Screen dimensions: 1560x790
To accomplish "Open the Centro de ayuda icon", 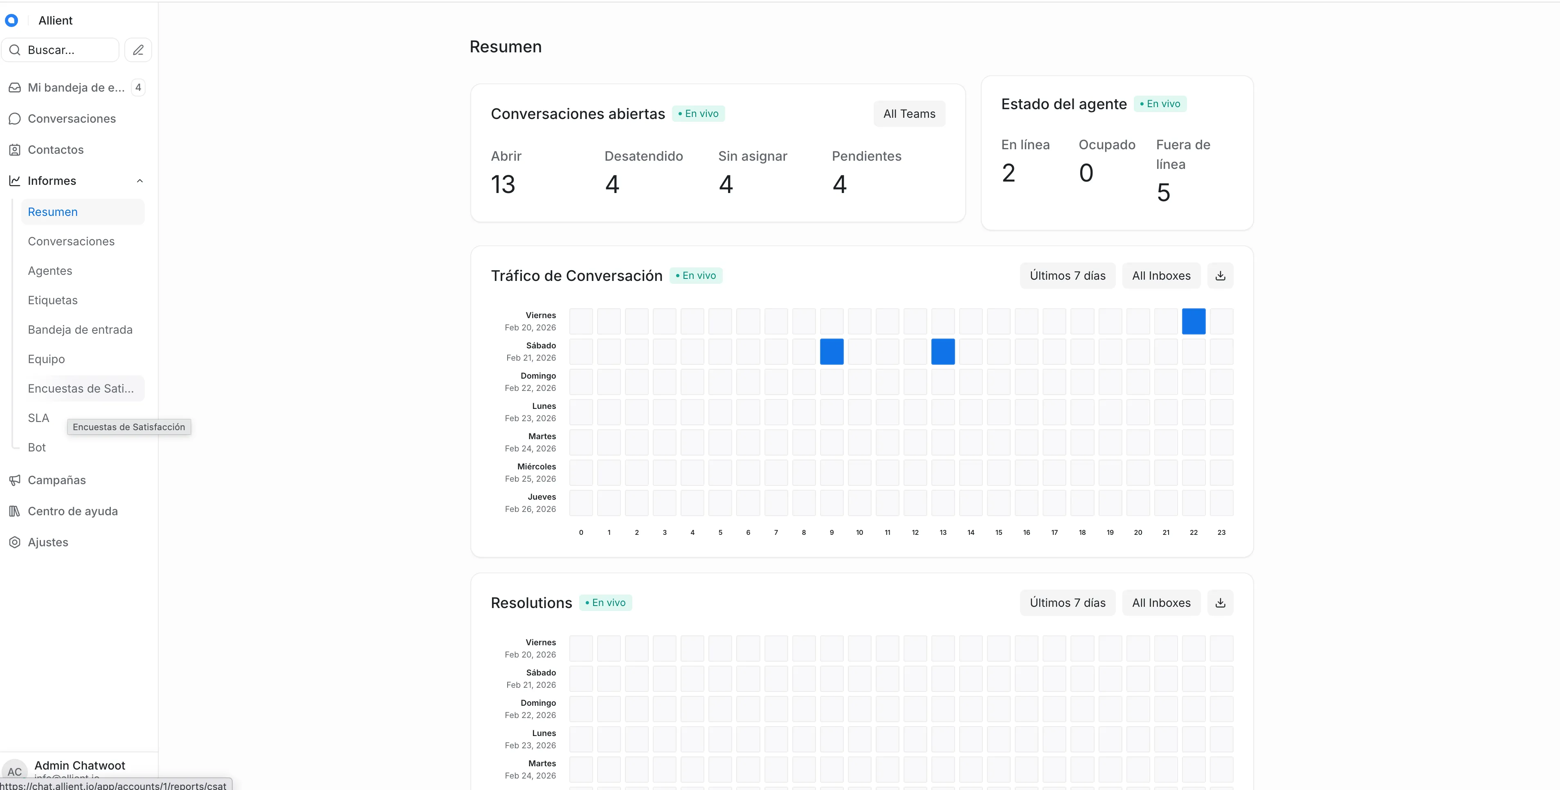I will tap(15, 511).
